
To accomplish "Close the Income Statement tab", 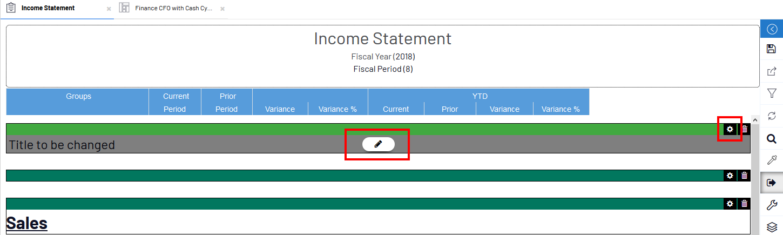I will click(x=109, y=9).
